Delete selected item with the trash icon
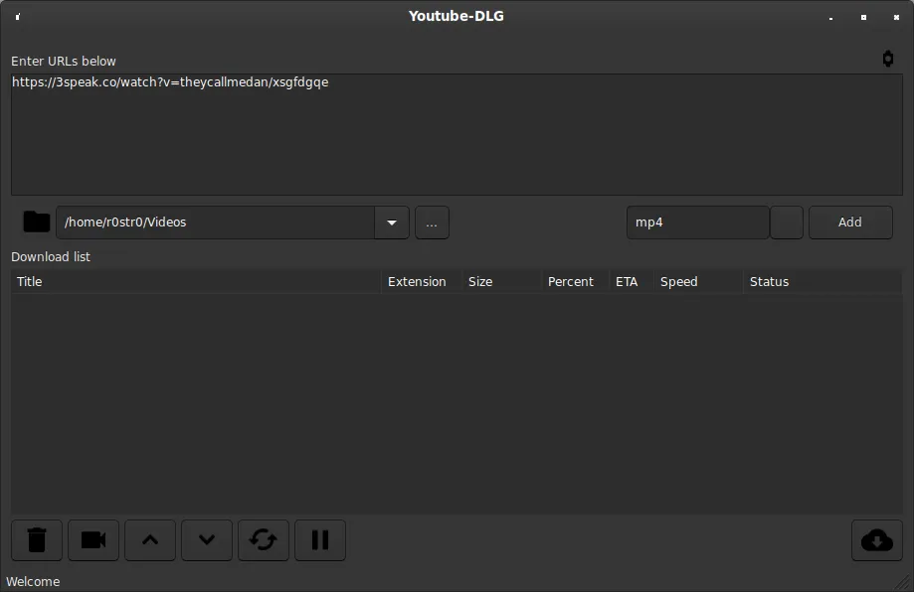 pos(37,540)
